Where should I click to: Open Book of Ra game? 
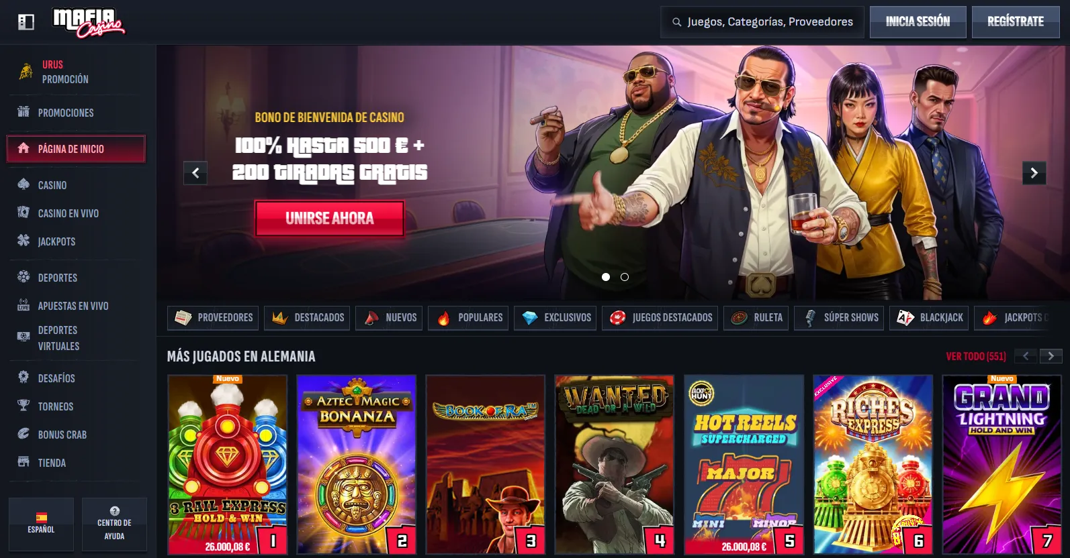pyautogui.click(x=486, y=465)
